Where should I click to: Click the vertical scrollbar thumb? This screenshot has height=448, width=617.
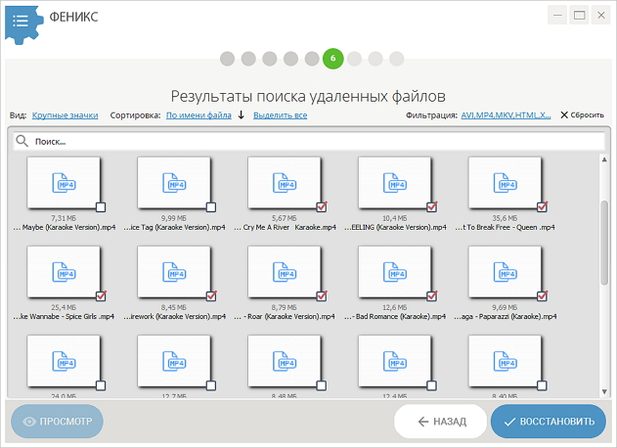pyautogui.click(x=604, y=243)
